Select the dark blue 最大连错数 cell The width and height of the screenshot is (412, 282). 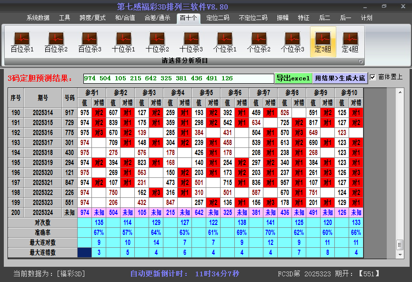click(85, 253)
